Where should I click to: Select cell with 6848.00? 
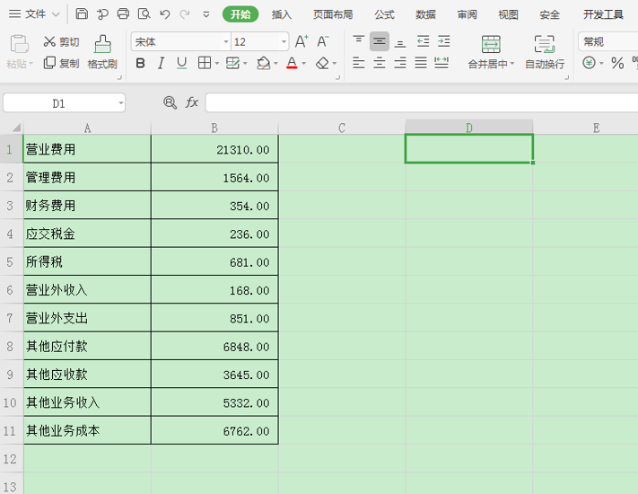[214, 346]
